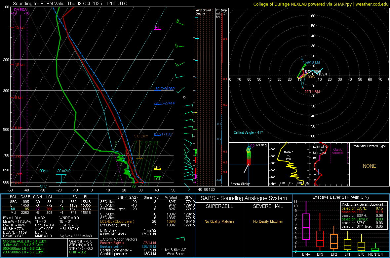Click the green LCL level marker
This screenshot has height=258, width=390.
tap(157, 179)
